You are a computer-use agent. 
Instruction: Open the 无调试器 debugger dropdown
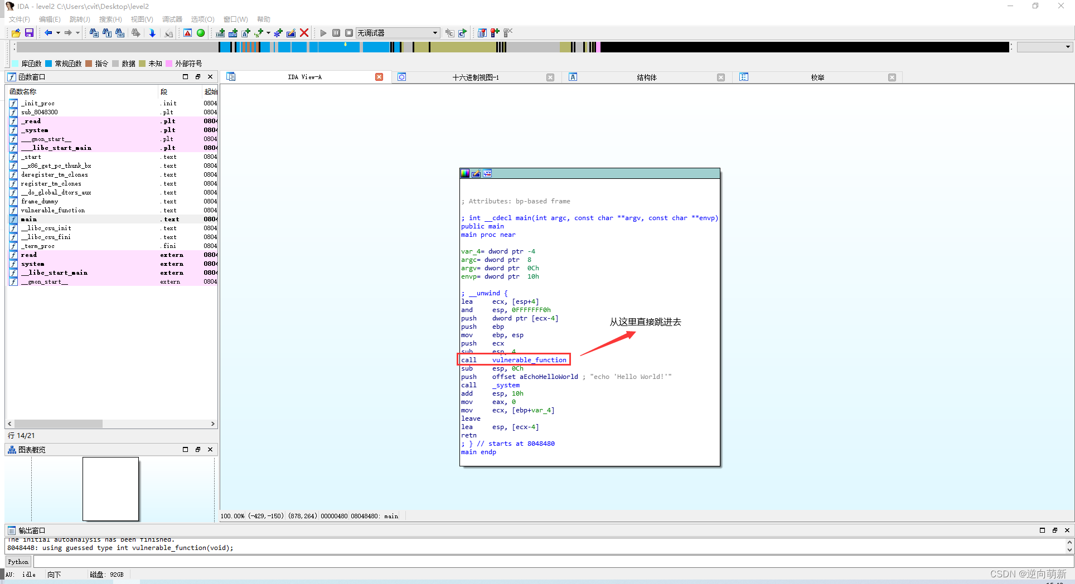[x=398, y=33]
